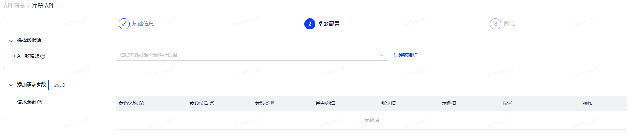Open the 创建数据源 link
The height and width of the screenshot is (140, 634).
pos(405,55)
